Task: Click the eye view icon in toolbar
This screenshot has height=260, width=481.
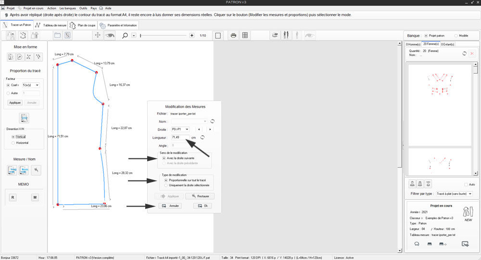Action: coord(110,35)
